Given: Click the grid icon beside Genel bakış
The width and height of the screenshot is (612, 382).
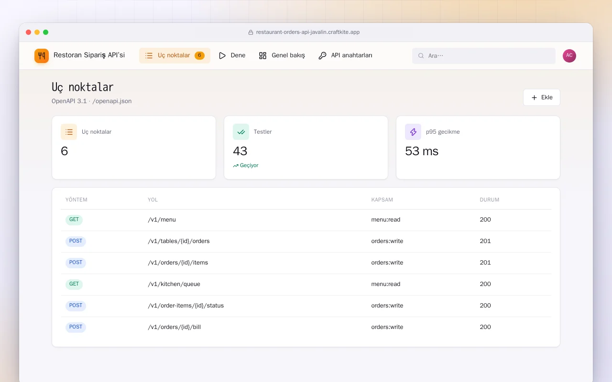Looking at the screenshot, I should (x=262, y=55).
